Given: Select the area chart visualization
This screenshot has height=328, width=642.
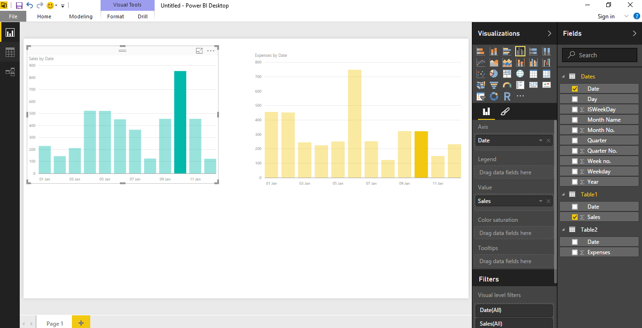Looking at the screenshot, I should pos(493,62).
